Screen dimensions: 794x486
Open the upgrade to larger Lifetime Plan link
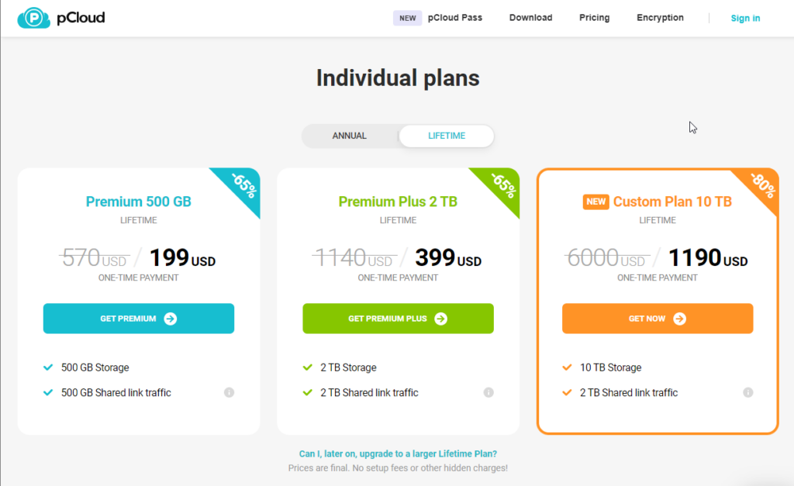click(x=398, y=453)
